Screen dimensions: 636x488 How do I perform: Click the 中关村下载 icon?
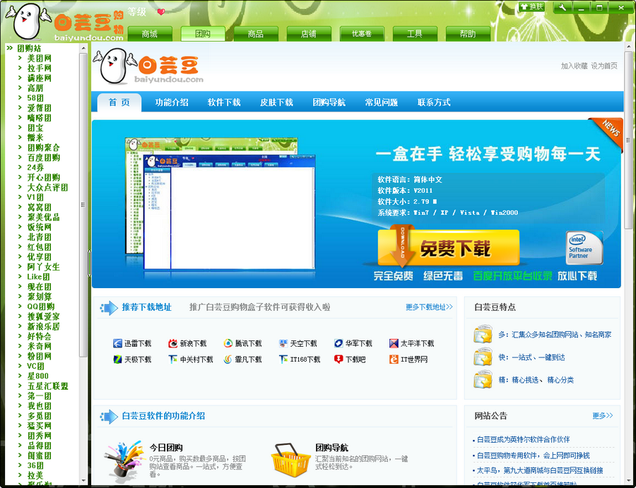click(173, 359)
